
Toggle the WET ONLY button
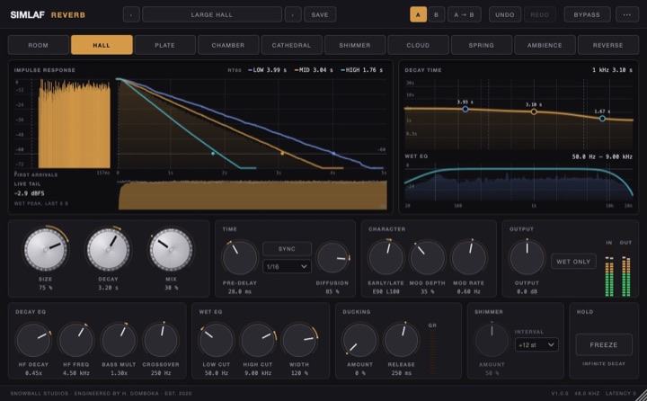[x=573, y=262]
